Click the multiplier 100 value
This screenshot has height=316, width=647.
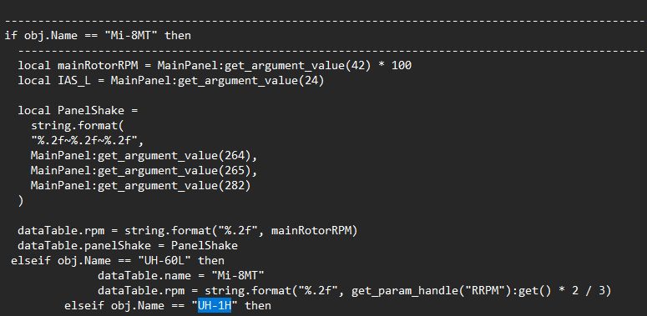[x=402, y=66]
